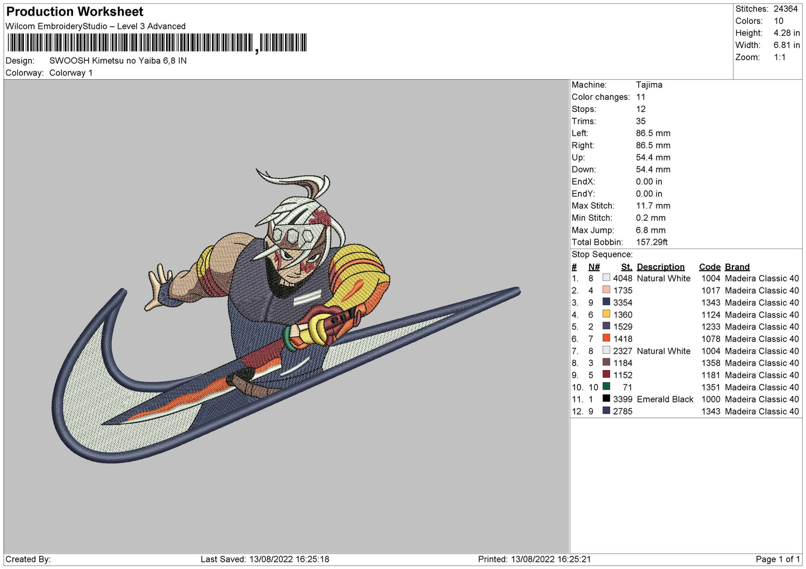Click the Zoom value 1:1
The height and width of the screenshot is (569, 806).
[780, 57]
